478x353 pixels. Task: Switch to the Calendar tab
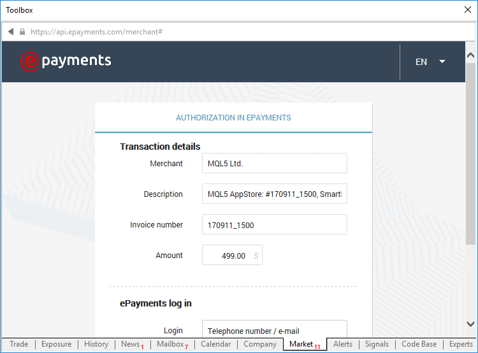click(x=215, y=344)
